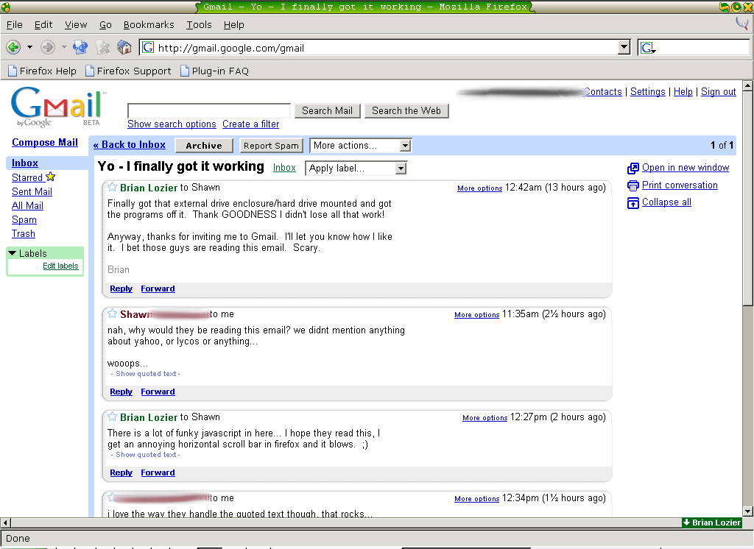Screen dimensions: 754x549
Task: Click the yellow star beside Starred
Action: [51, 177]
